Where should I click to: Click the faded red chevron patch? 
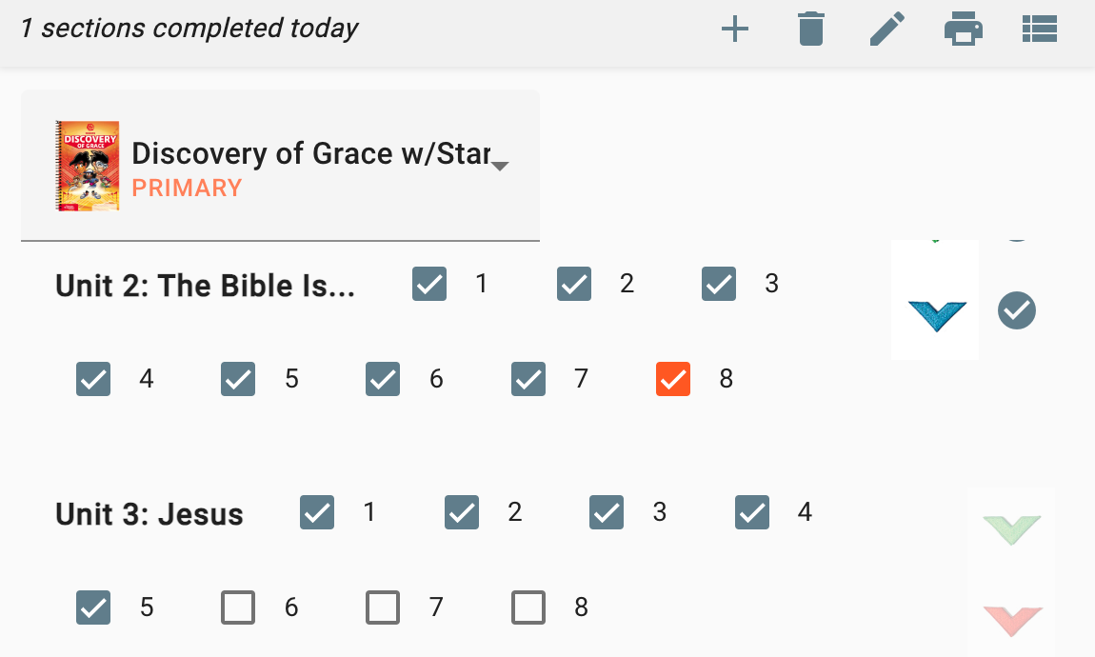(1012, 620)
